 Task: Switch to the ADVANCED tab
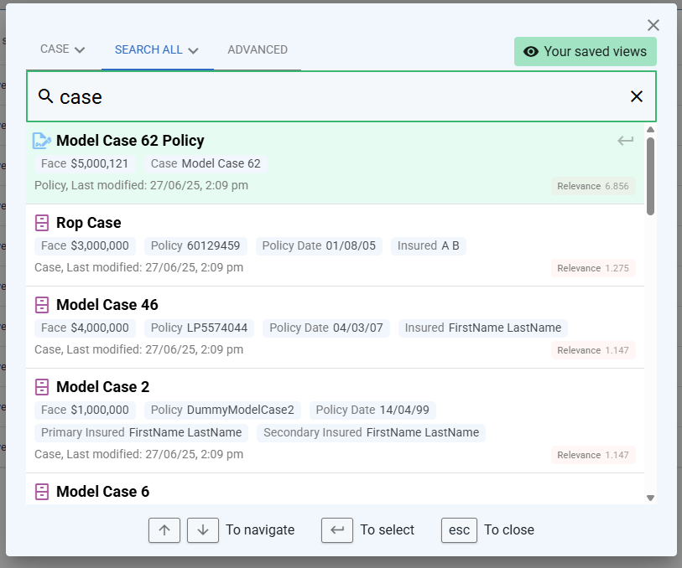258,50
